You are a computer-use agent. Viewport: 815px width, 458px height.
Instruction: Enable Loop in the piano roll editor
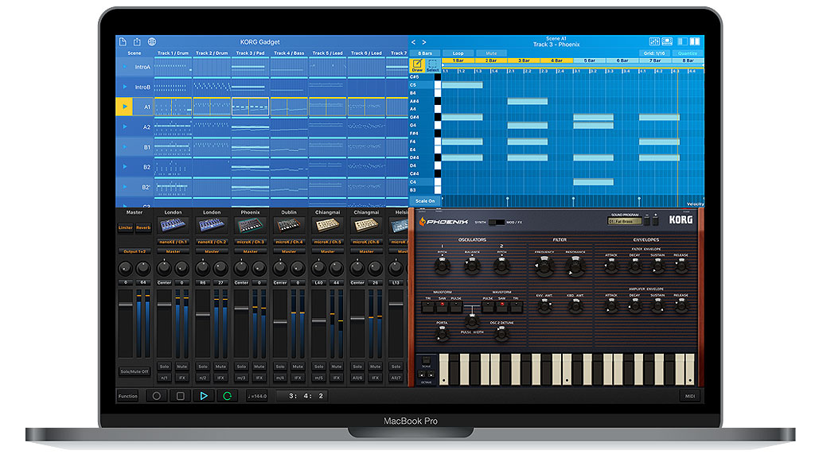[458, 53]
